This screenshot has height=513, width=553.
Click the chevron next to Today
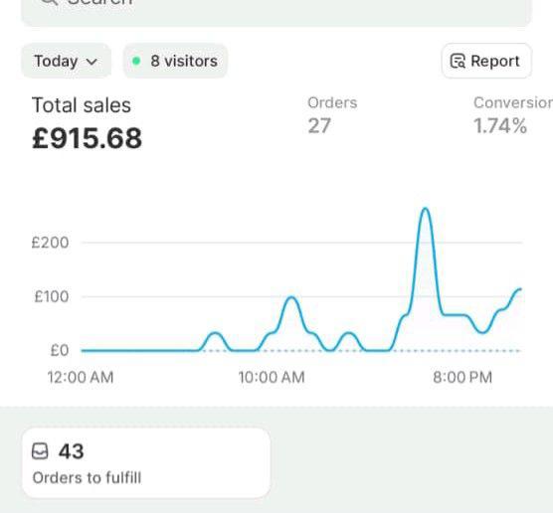click(92, 62)
